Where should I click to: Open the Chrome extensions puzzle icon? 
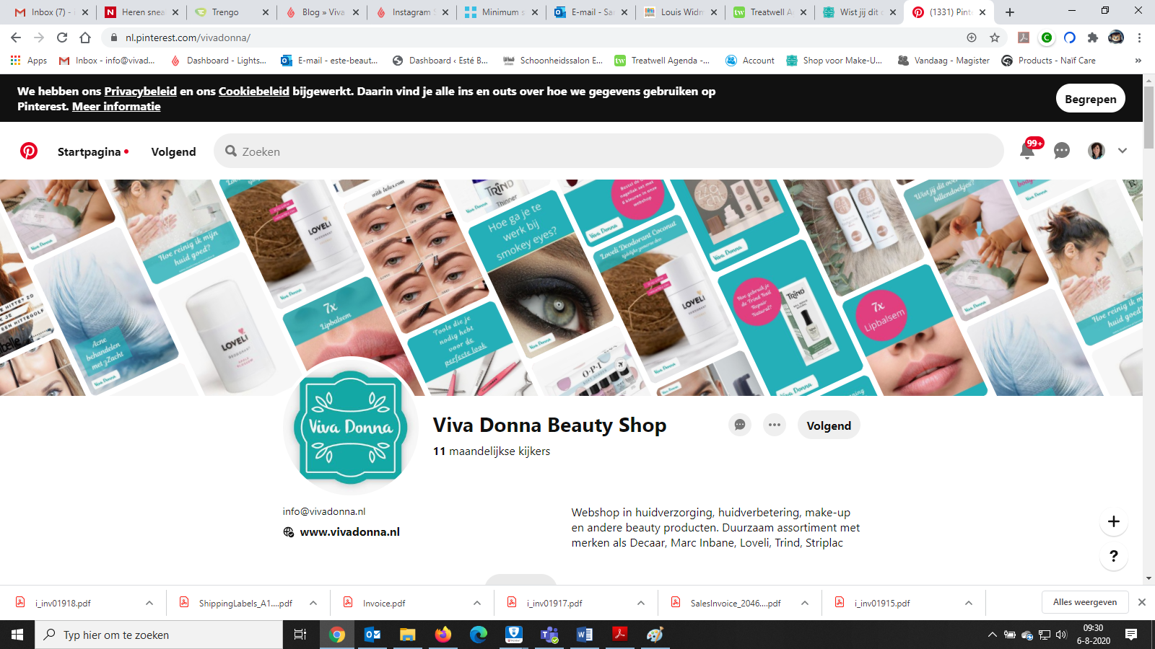(1093, 37)
